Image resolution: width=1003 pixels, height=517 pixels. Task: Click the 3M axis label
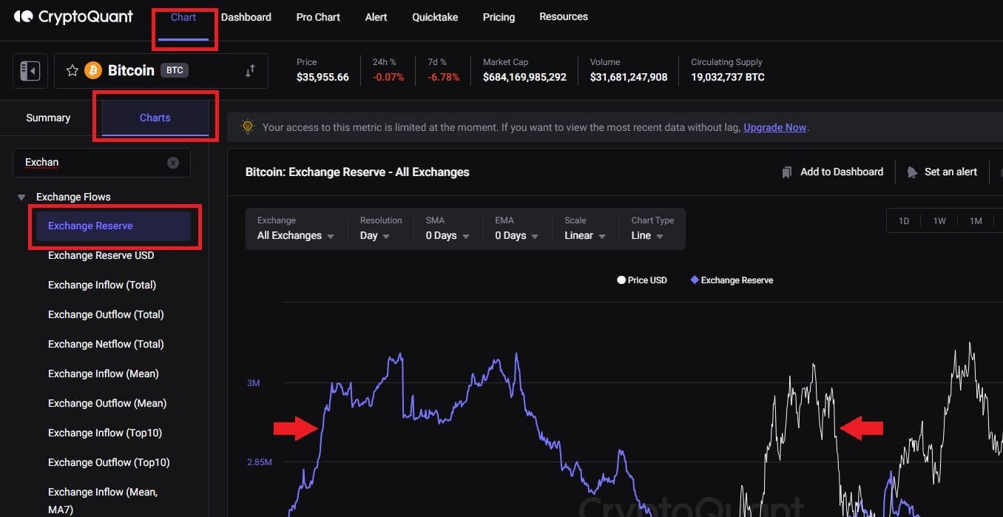pos(254,383)
